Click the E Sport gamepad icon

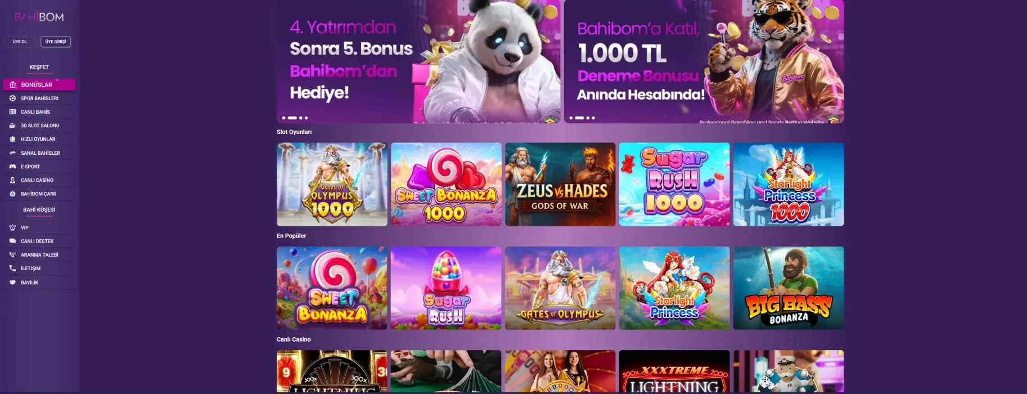12,167
